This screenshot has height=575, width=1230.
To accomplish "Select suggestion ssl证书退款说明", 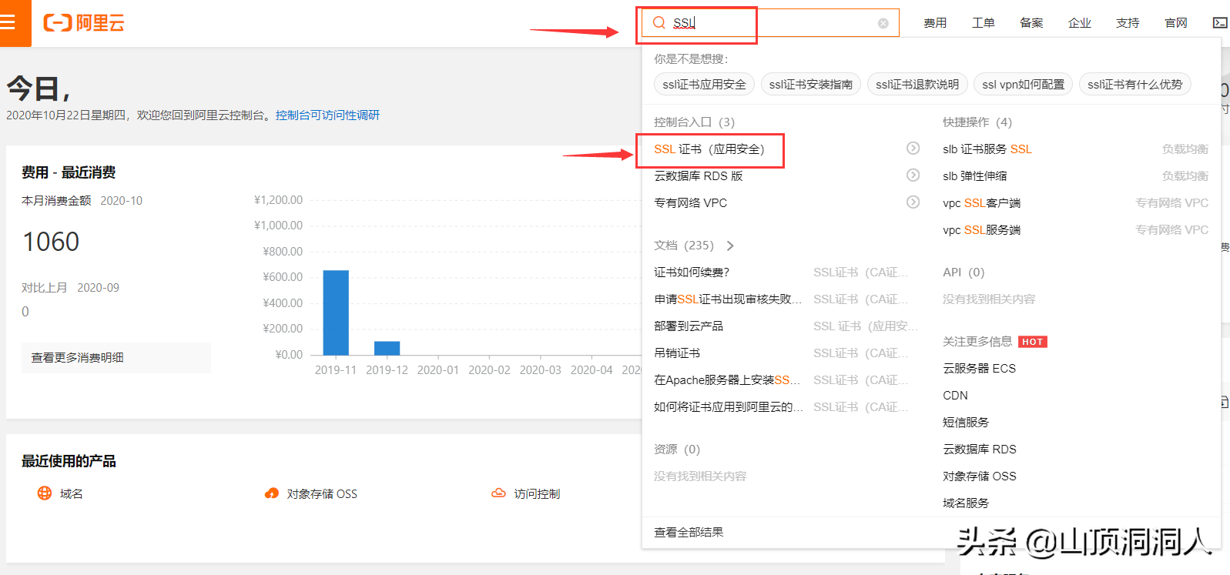I will [x=917, y=85].
